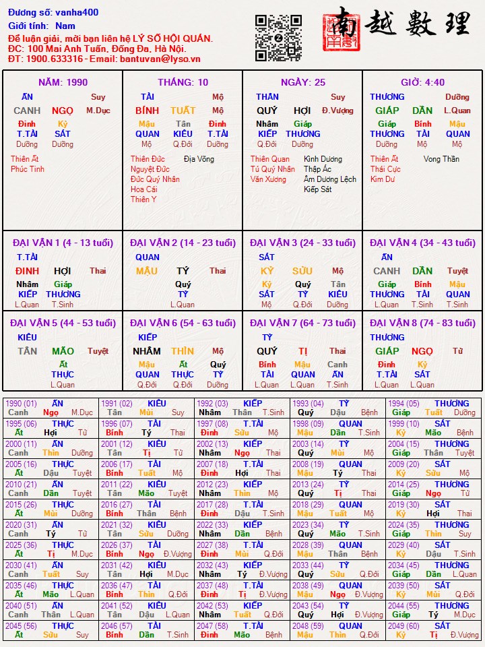Open 'ĐẠI VẬN 2 (14 - 23 tuổi)' heading
Screen dimensions: 485x647
[183, 243]
